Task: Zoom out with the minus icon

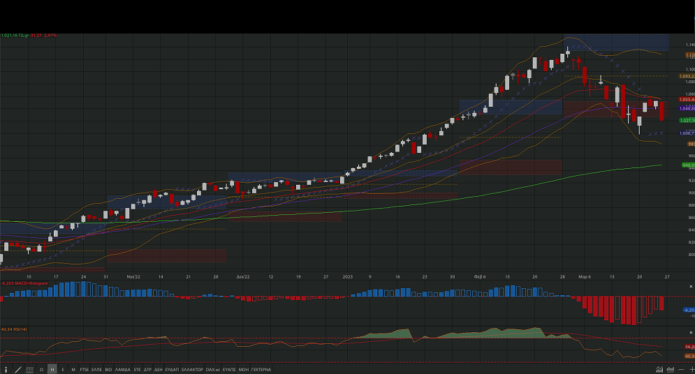Action: pos(681,370)
